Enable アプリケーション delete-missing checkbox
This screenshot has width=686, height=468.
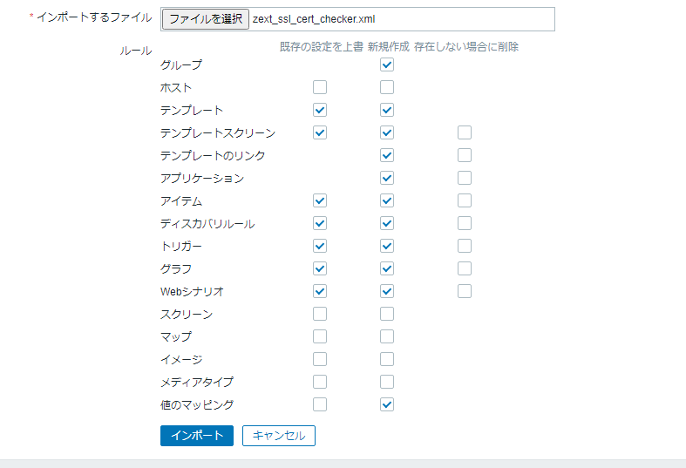click(x=465, y=178)
